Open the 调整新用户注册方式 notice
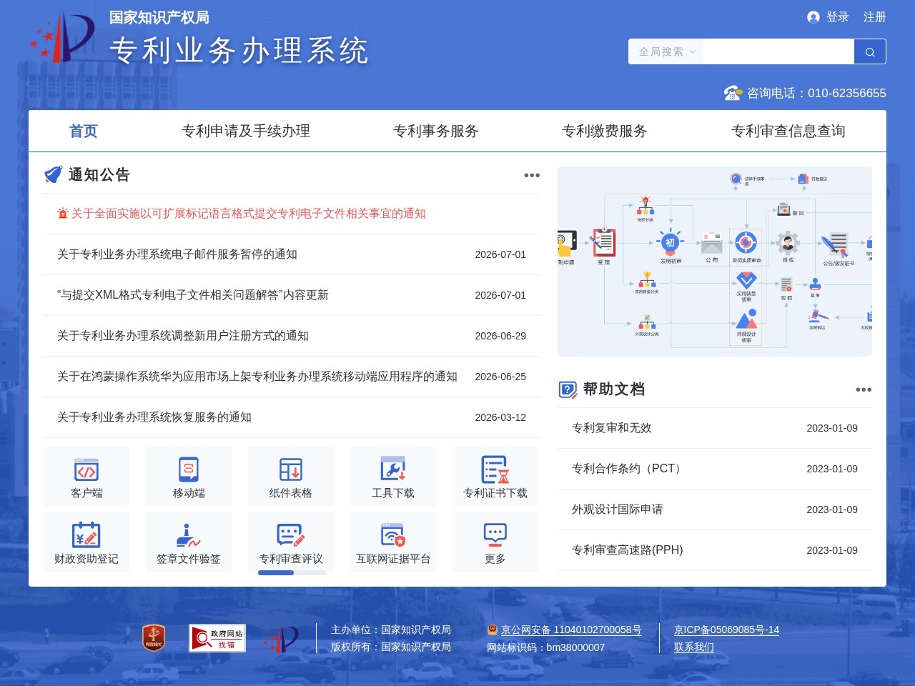Image resolution: width=915 pixels, height=686 pixels. [x=183, y=336]
